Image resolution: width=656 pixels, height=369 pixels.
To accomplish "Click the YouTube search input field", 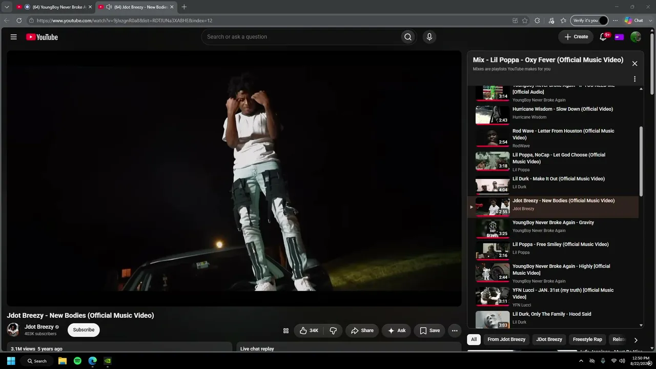I will [300, 37].
